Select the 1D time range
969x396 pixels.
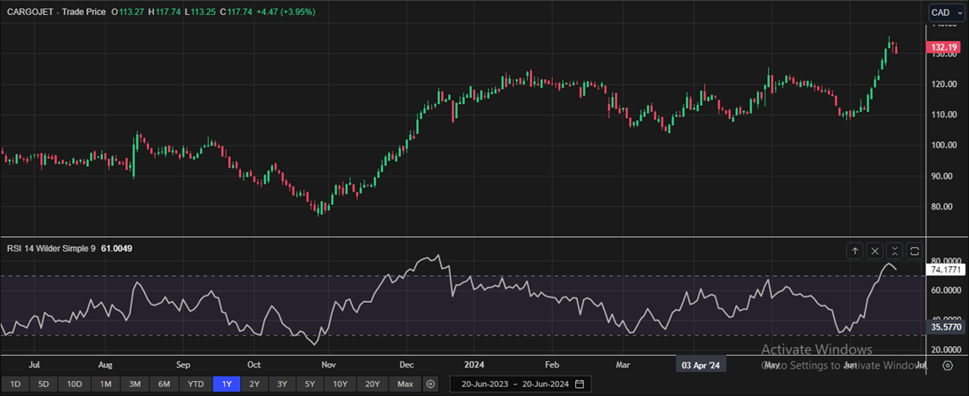click(x=15, y=384)
